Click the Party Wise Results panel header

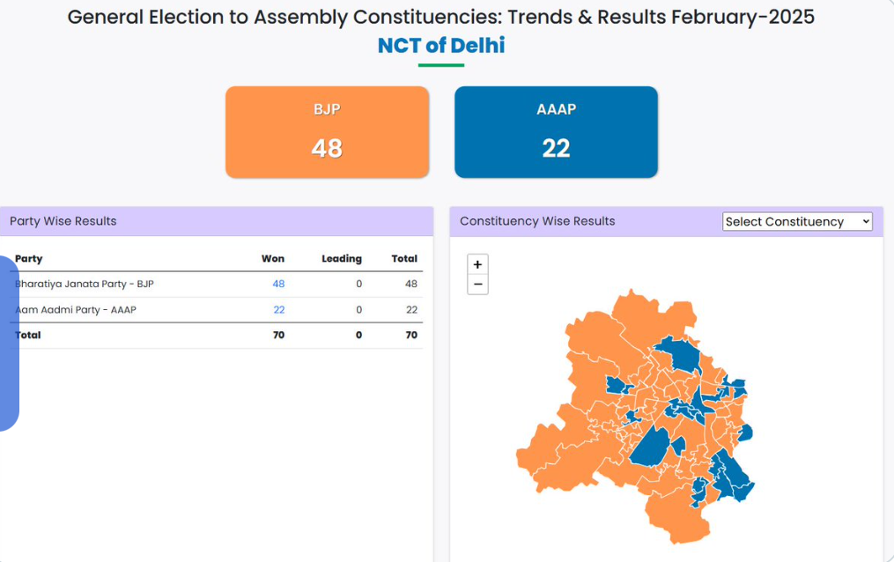click(217, 221)
